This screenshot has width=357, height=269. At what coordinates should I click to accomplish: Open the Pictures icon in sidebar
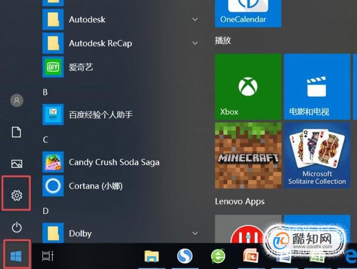tap(17, 163)
